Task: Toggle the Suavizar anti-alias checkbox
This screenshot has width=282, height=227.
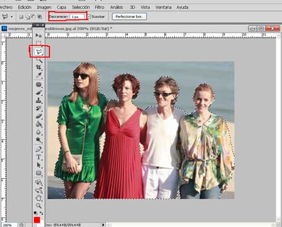Action: click(90, 16)
